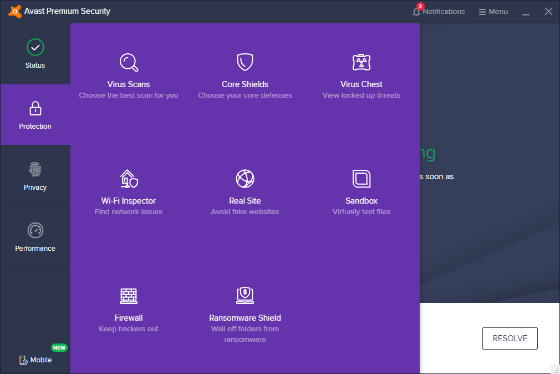Image resolution: width=560 pixels, height=374 pixels.
Task: Open Core Shields shield icon
Action: [245, 62]
